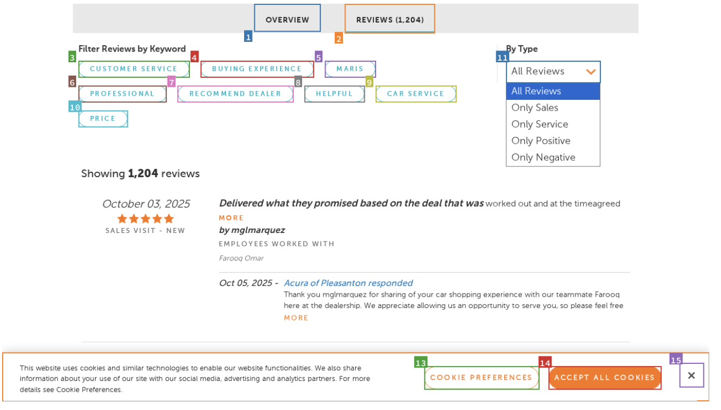Filter reviews by CUSTOMER SERVICE keyword
Image resolution: width=721 pixels, height=410 pixels.
[x=134, y=69]
